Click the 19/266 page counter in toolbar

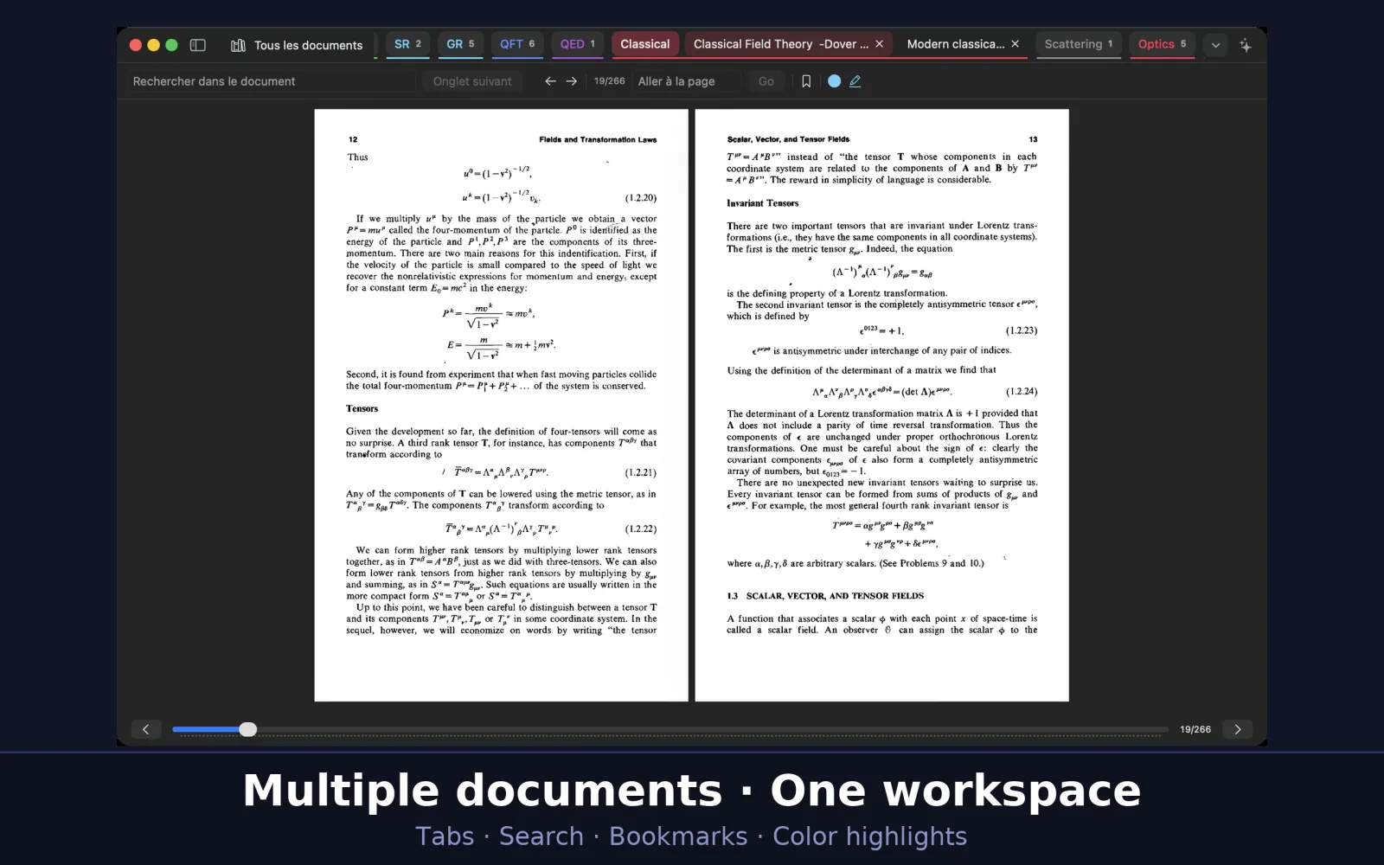point(609,81)
